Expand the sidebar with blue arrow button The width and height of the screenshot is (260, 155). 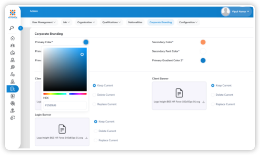pos(20,28)
